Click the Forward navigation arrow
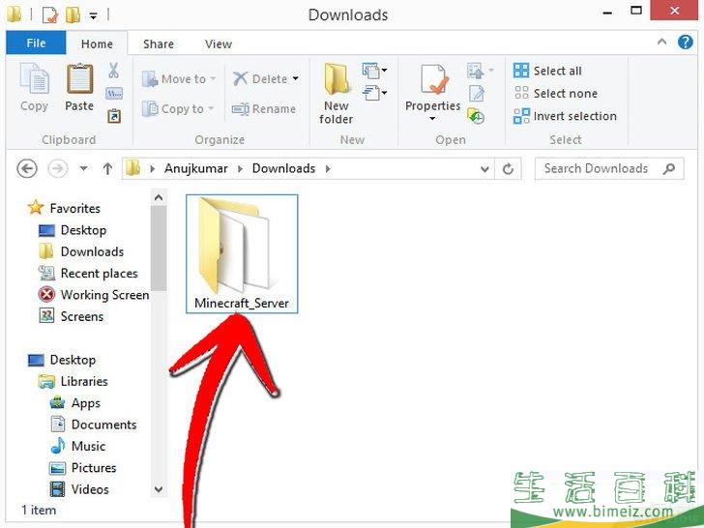Screen dimensions: 704x528 [57, 169]
